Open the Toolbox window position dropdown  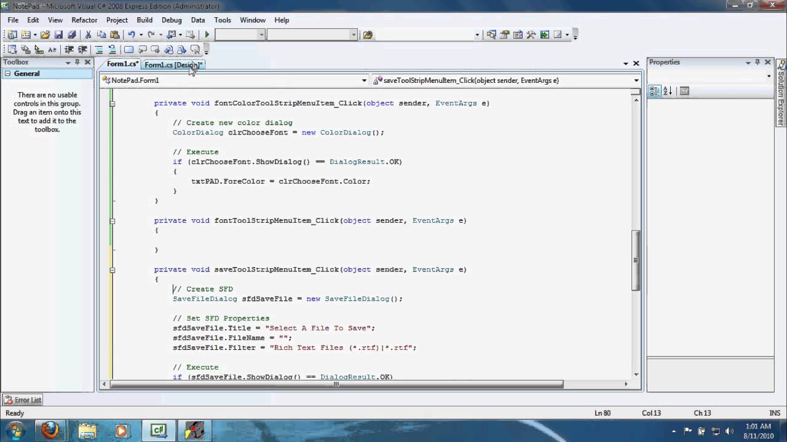click(68, 63)
